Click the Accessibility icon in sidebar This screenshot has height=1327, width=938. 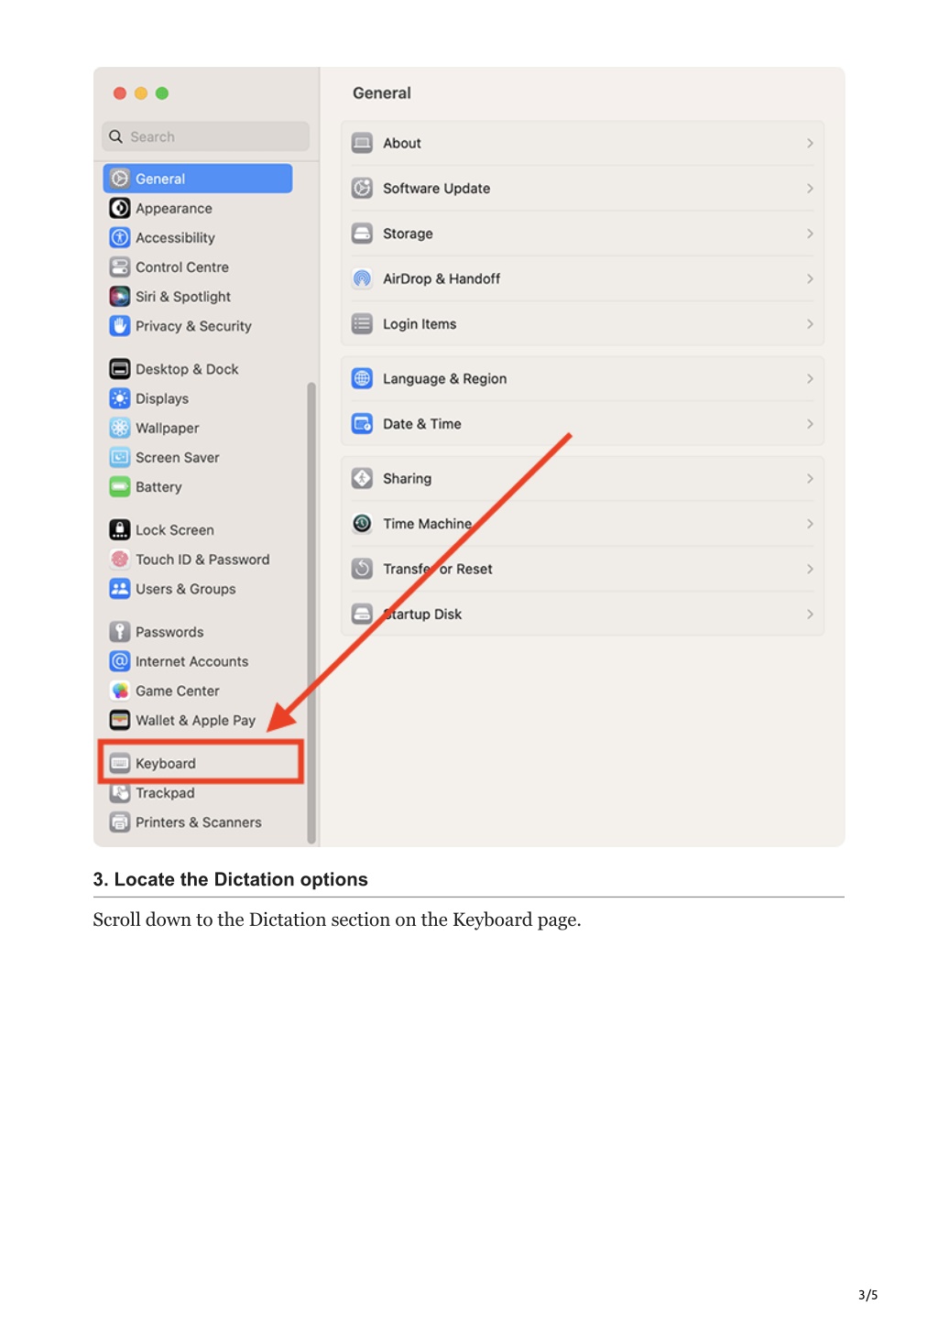tap(120, 237)
